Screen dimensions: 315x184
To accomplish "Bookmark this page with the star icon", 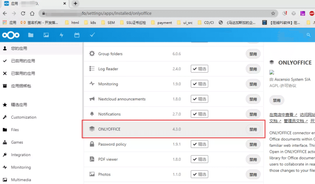I will 273,14.
